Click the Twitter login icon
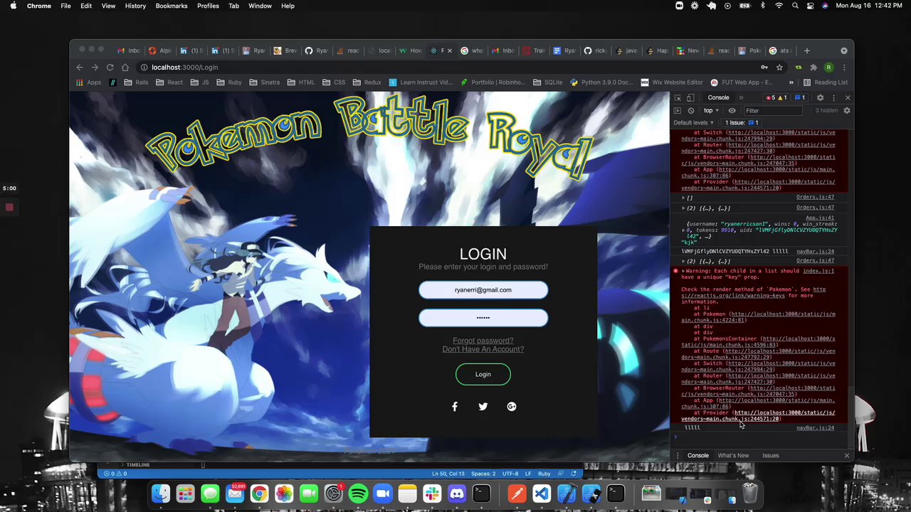The width and height of the screenshot is (911, 512). tap(483, 407)
